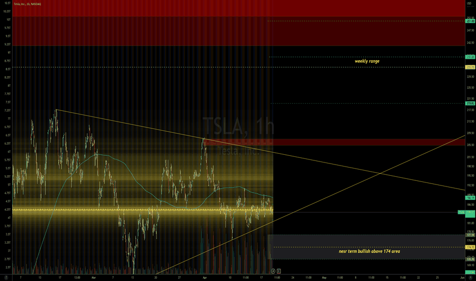Click the 231.15 yellow price label
The image size is (476, 281).
tap(470, 67)
